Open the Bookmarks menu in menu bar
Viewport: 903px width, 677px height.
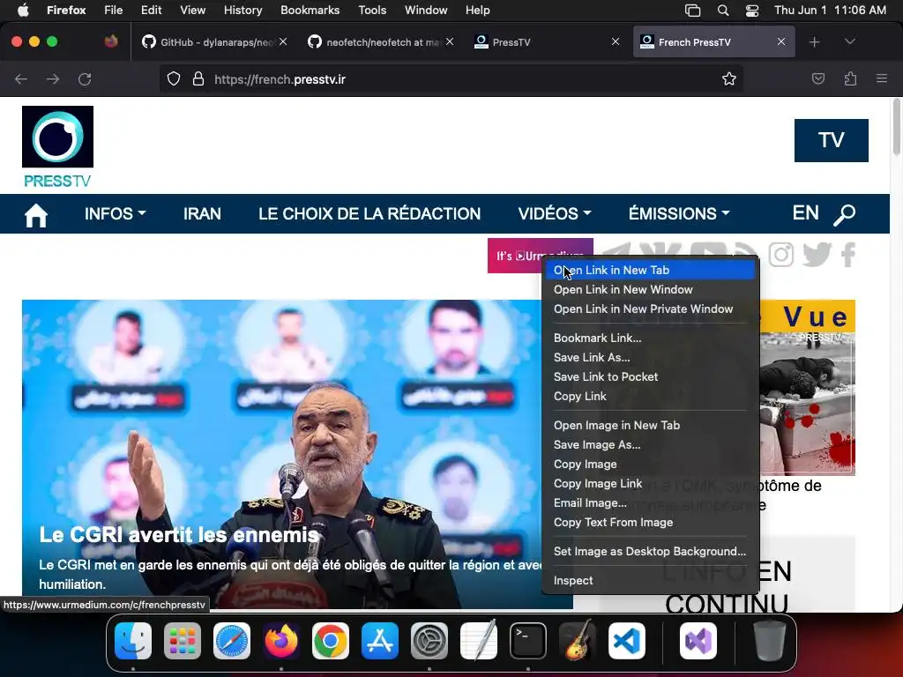click(x=310, y=11)
